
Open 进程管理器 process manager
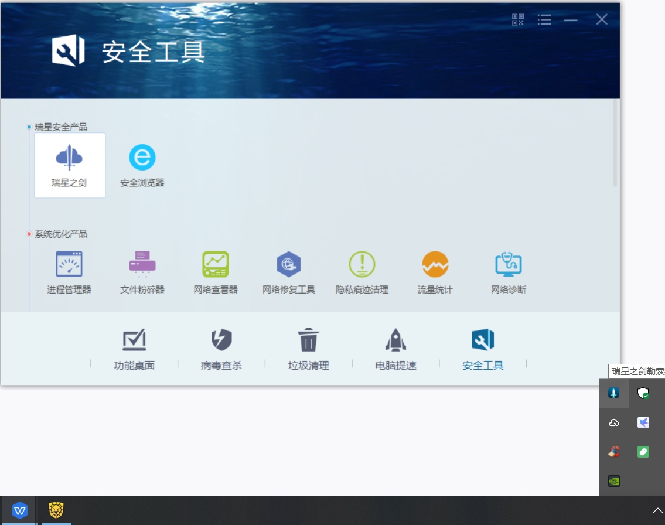[x=69, y=272]
